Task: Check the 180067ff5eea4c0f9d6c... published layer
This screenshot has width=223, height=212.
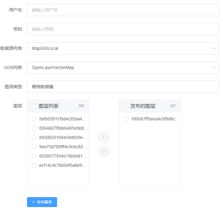Action: (x=126, y=119)
